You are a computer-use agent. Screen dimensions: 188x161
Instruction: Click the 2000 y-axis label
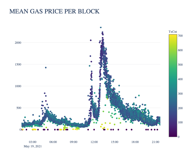(x=18, y=43)
